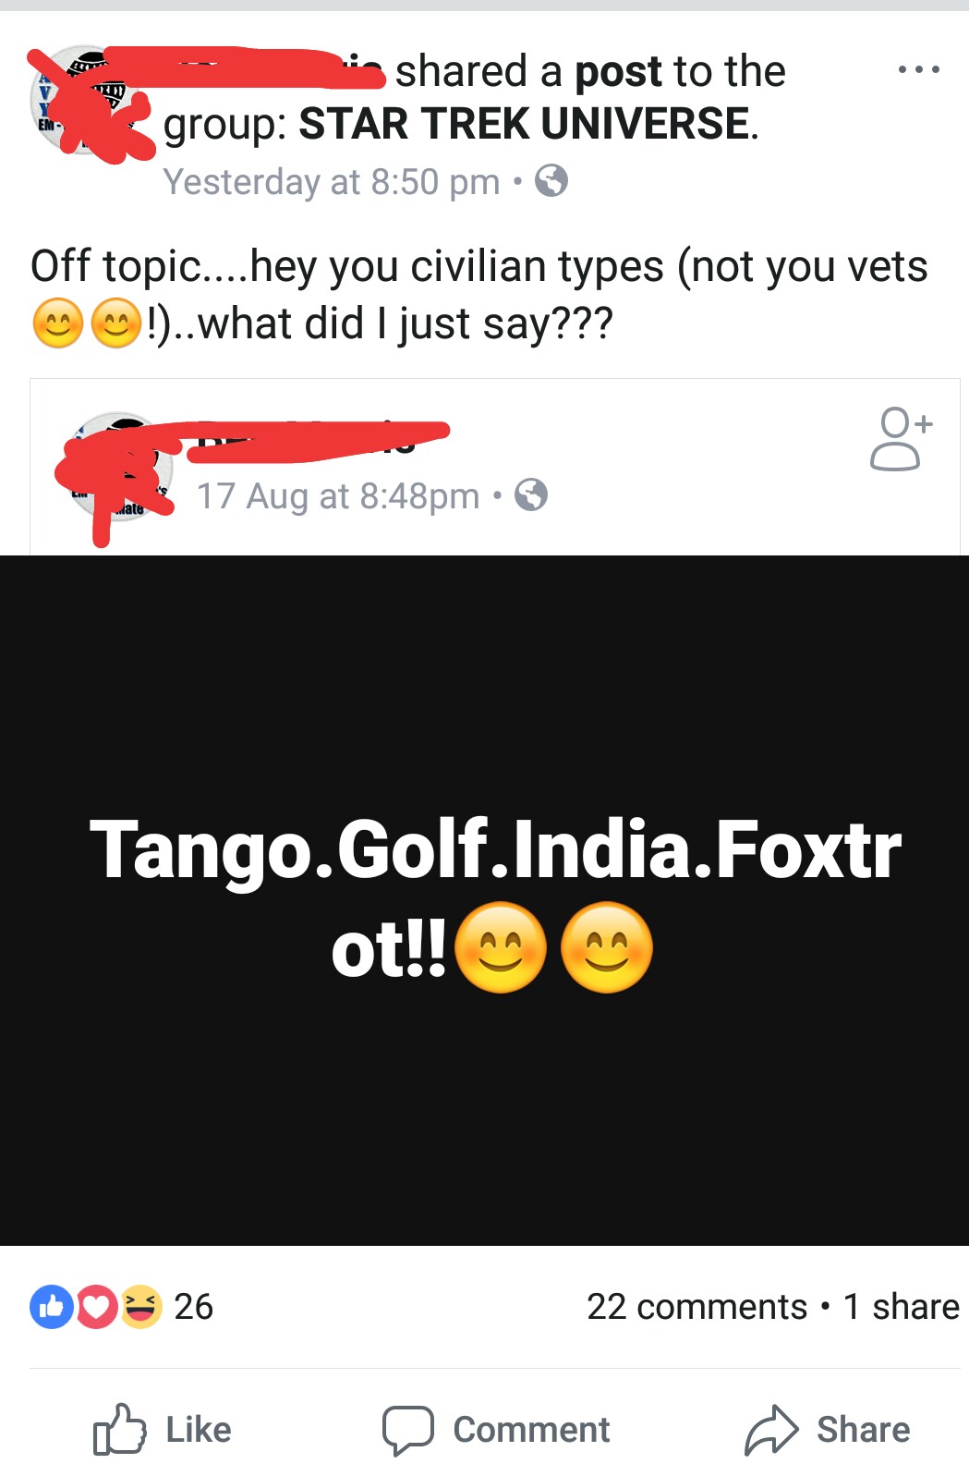The image size is (969, 1476).
Task: View the 1 share count
Action: 902,1307
